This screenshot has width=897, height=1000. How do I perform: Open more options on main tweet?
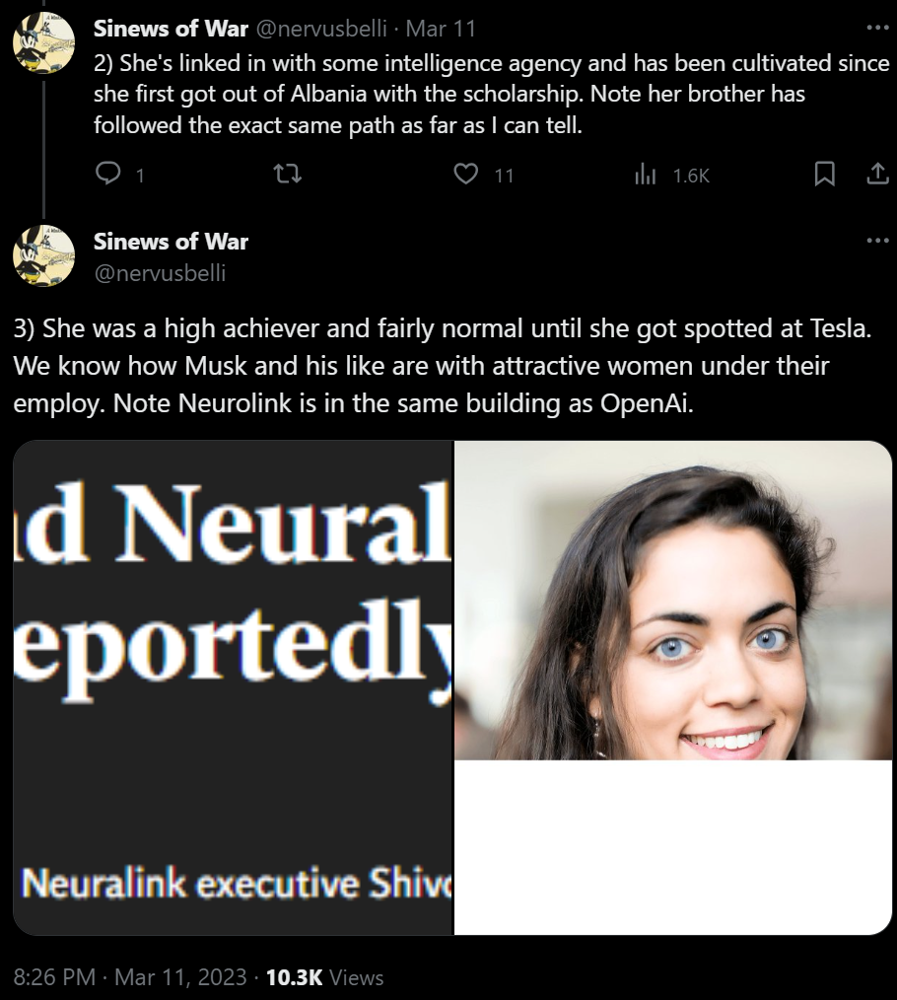[x=878, y=241]
